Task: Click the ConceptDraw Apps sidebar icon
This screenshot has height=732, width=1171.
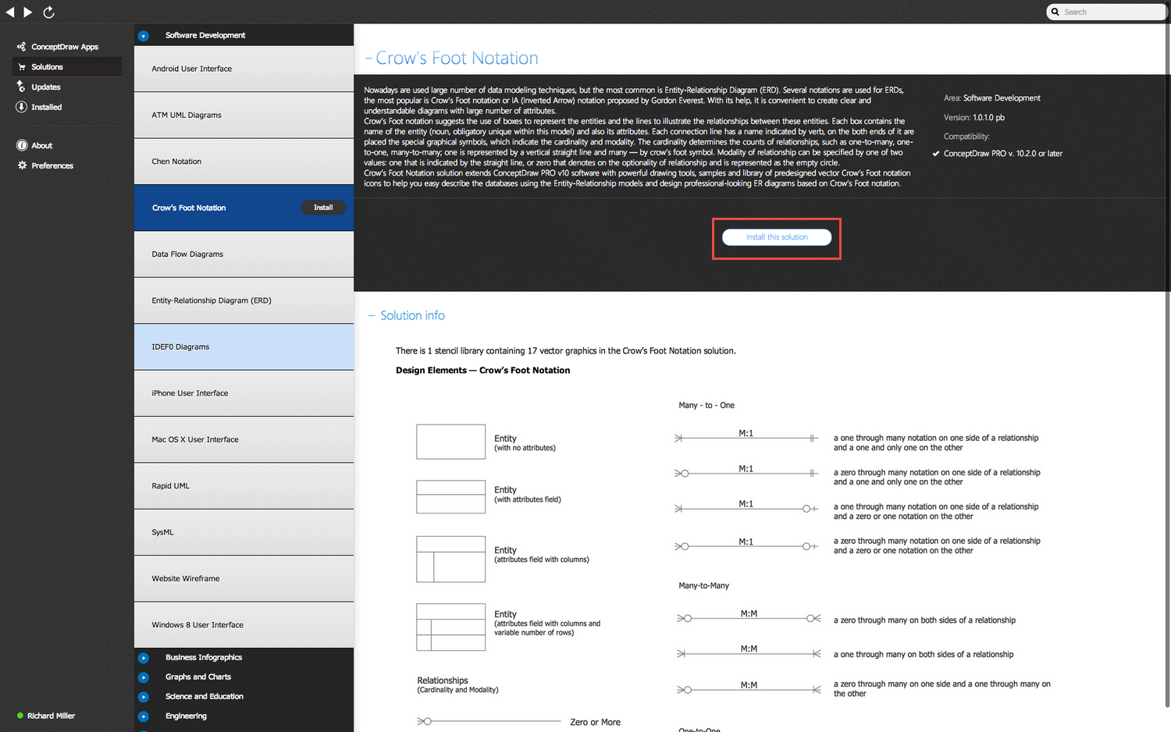Action: point(21,47)
